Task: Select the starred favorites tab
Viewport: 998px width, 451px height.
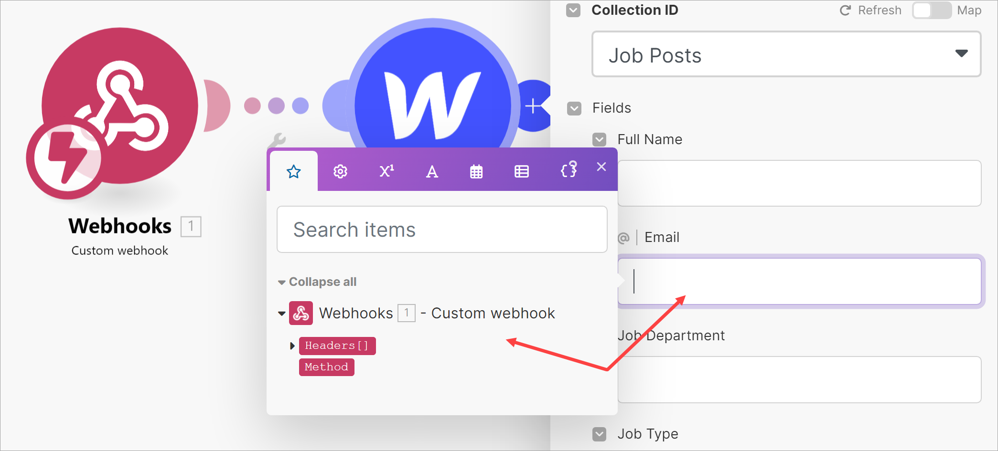Action: [294, 171]
